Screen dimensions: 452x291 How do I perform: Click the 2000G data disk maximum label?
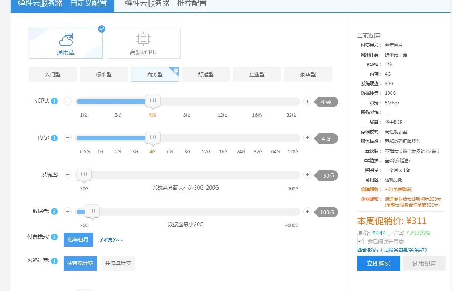click(292, 225)
